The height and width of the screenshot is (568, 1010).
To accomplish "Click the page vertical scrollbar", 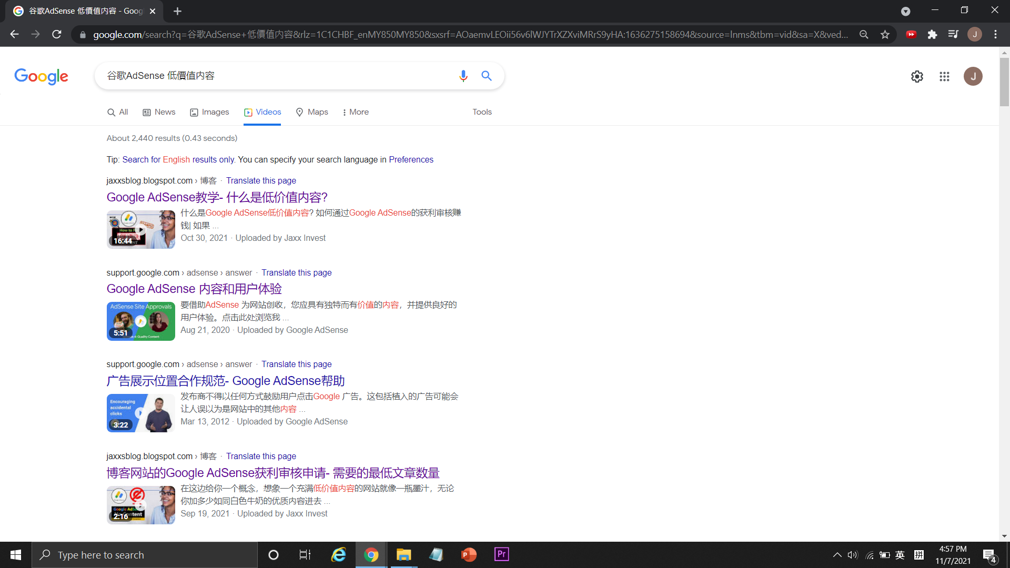I will [1004, 82].
